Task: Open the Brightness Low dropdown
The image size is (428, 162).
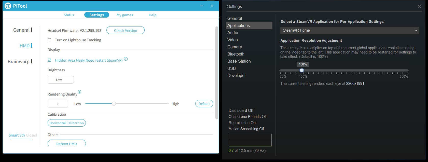Action: pyautogui.click(x=61, y=80)
